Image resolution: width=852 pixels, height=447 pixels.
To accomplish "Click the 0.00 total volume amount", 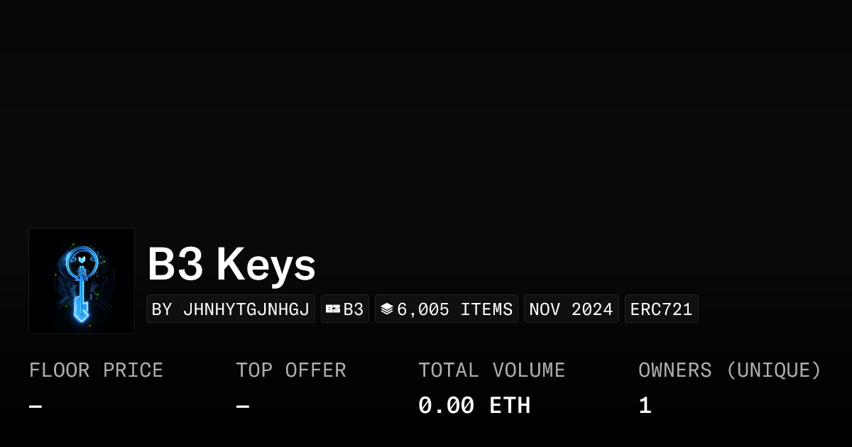I will 446,406.
